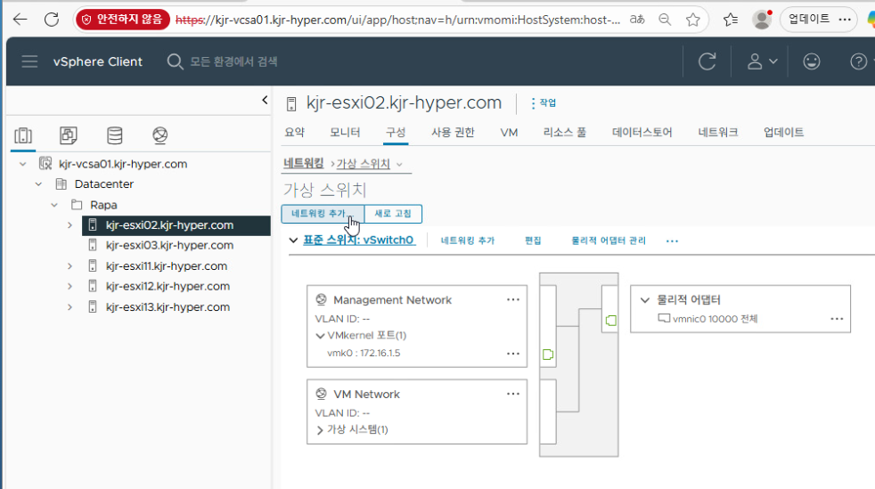Collapse kjr-vcsa01.kjr-hyper.com tree node
The width and height of the screenshot is (875, 489).
[x=23, y=164]
